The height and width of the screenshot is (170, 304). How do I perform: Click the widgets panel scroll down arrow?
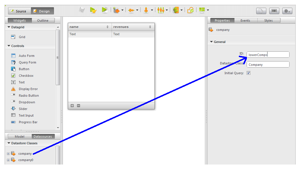point(58,128)
